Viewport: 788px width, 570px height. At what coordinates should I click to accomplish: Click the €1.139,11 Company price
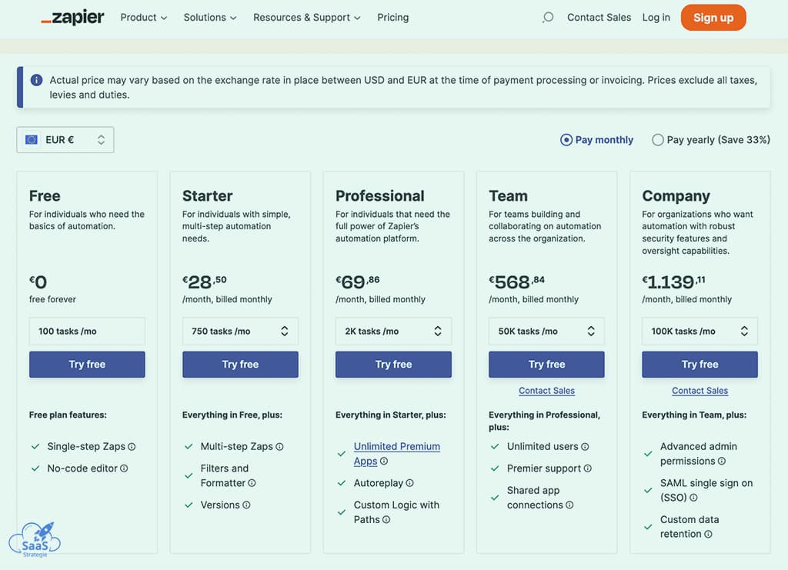tap(674, 282)
